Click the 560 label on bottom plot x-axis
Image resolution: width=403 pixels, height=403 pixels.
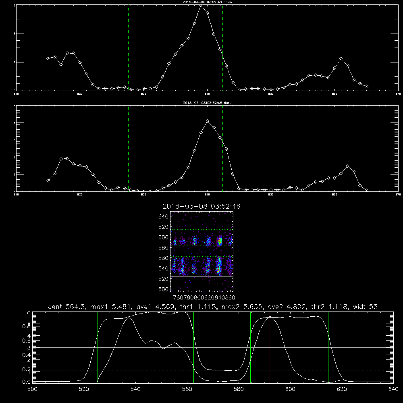[x=187, y=389]
